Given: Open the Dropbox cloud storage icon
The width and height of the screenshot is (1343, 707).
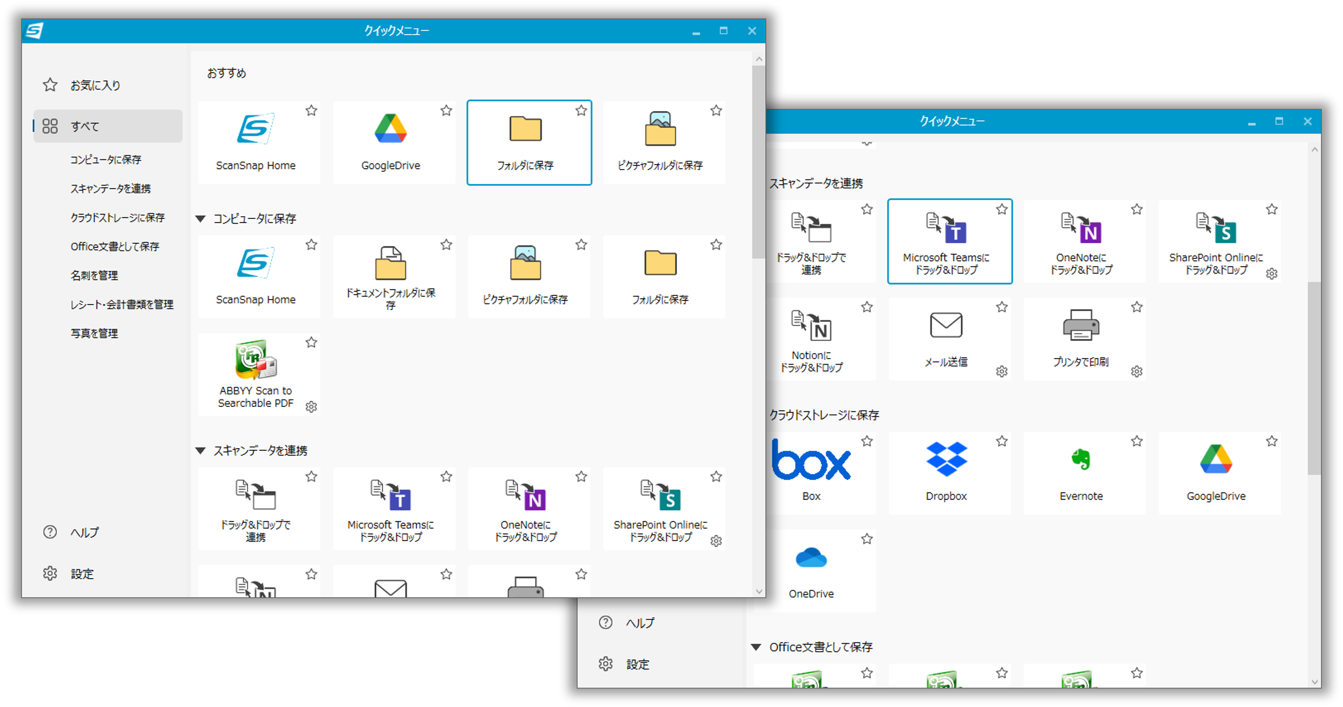Looking at the screenshot, I should pos(946,459).
